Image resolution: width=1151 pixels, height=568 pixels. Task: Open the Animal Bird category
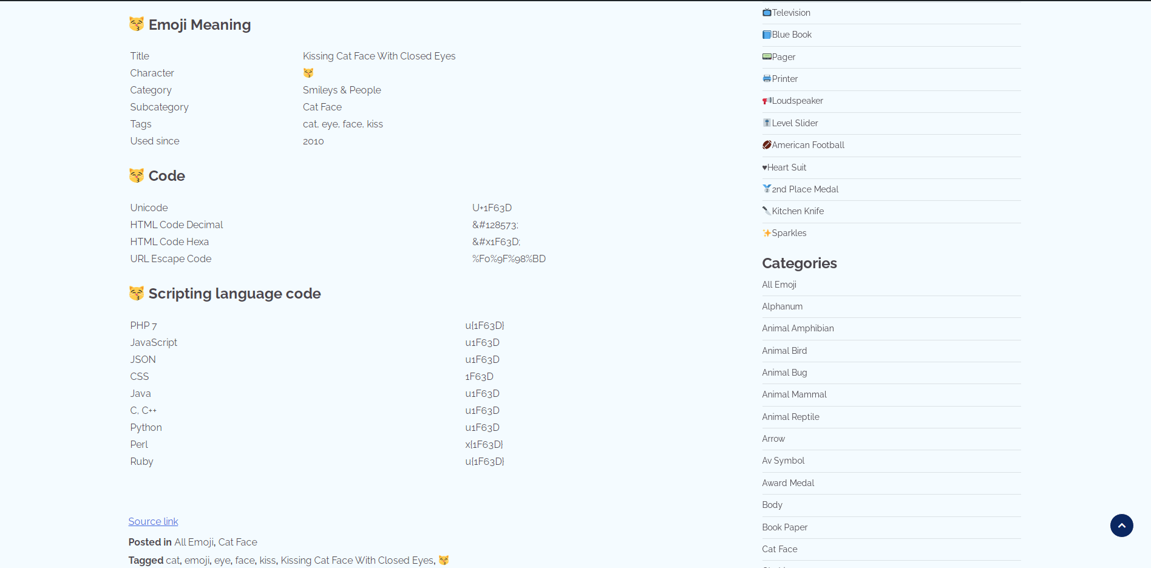785,351
